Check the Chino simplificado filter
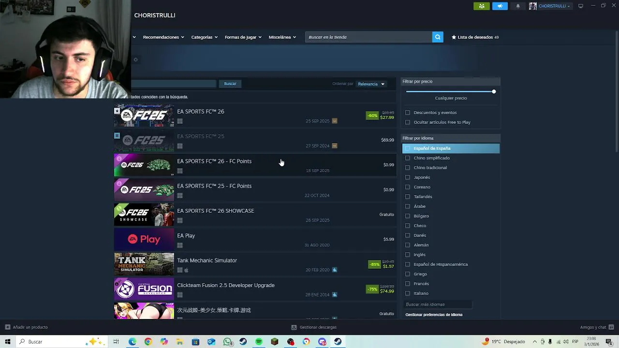 click(x=407, y=158)
